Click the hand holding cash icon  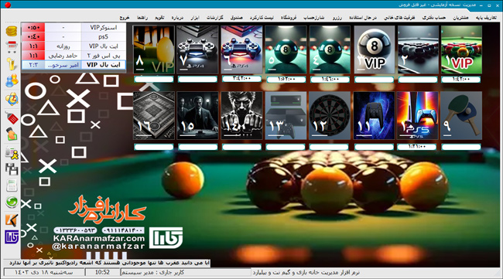tap(12, 134)
